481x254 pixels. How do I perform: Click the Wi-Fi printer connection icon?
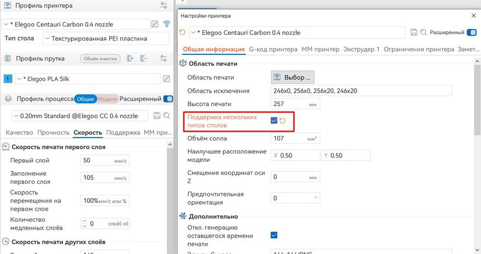pyautogui.click(x=167, y=24)
